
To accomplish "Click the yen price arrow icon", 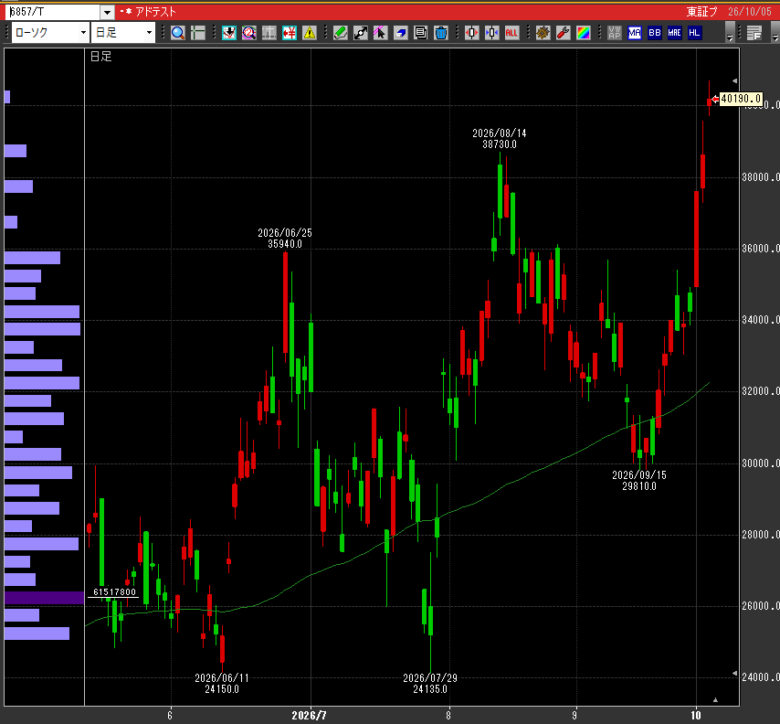I will click(289, 33).
